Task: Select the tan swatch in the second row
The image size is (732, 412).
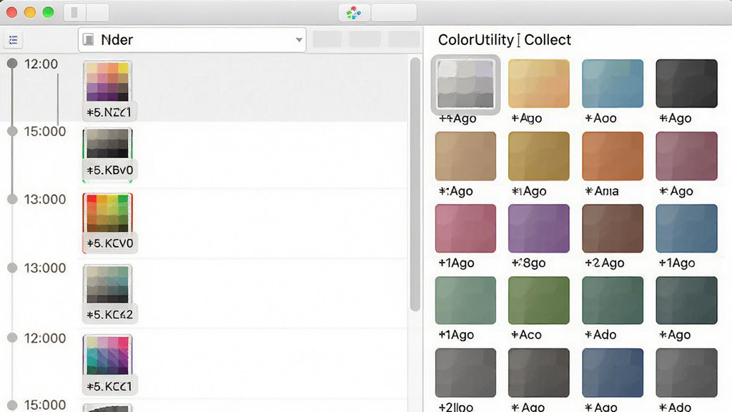Action: click(x=465, y=156)
